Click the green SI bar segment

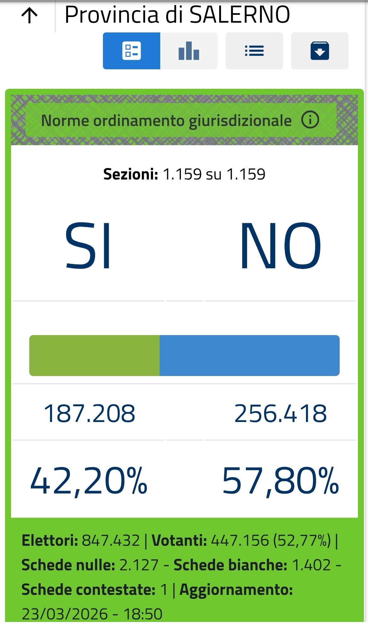pos(94,356)
